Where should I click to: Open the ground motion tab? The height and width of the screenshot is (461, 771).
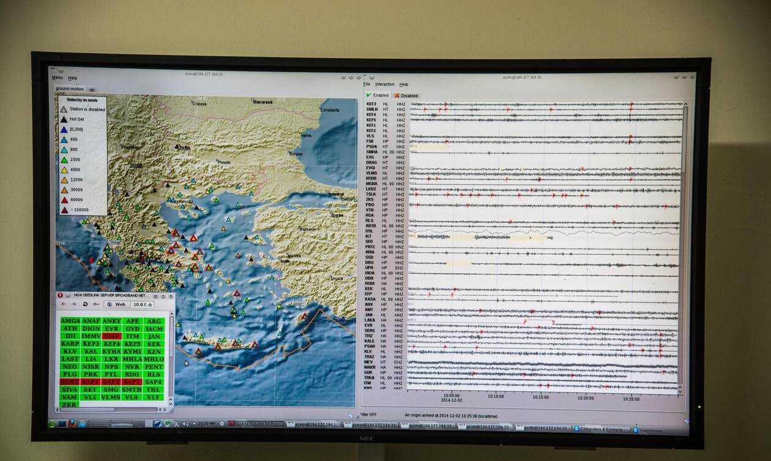pos(69,89)
